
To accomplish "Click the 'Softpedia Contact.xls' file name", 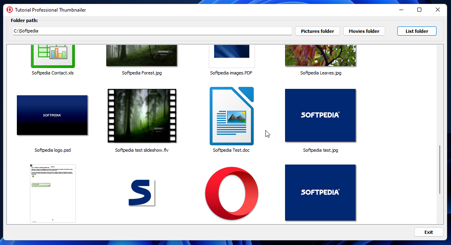I will coord(53,73).
